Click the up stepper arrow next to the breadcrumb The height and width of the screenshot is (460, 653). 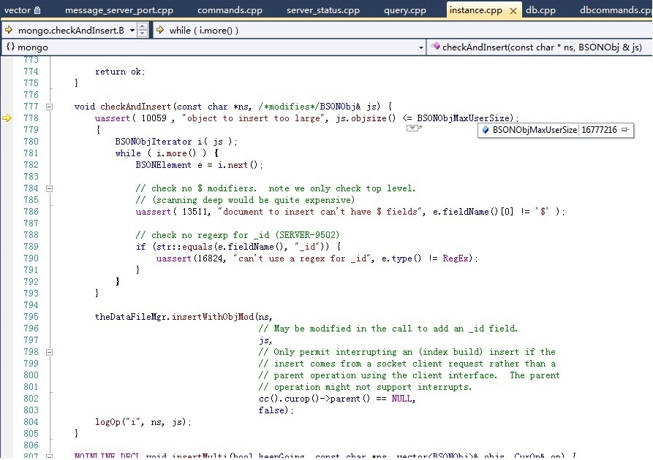[x=143, y=27]
